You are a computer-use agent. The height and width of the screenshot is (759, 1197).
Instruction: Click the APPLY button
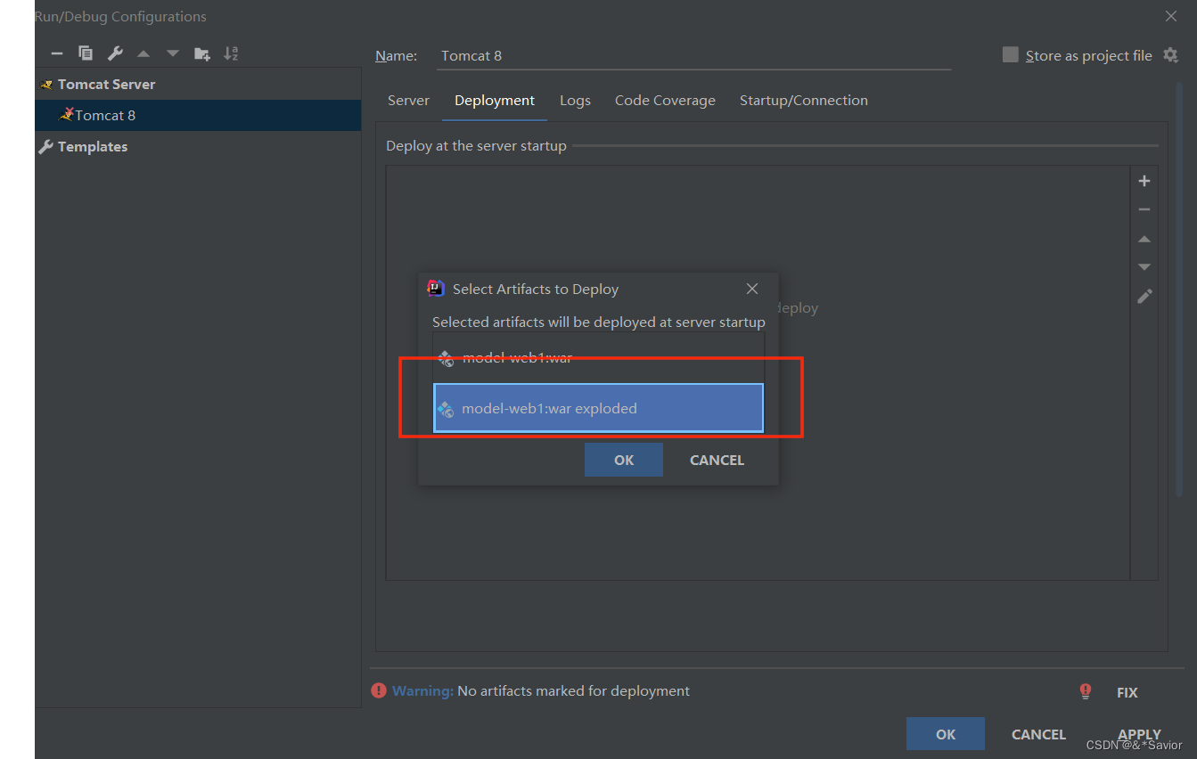click(1139, 734)
